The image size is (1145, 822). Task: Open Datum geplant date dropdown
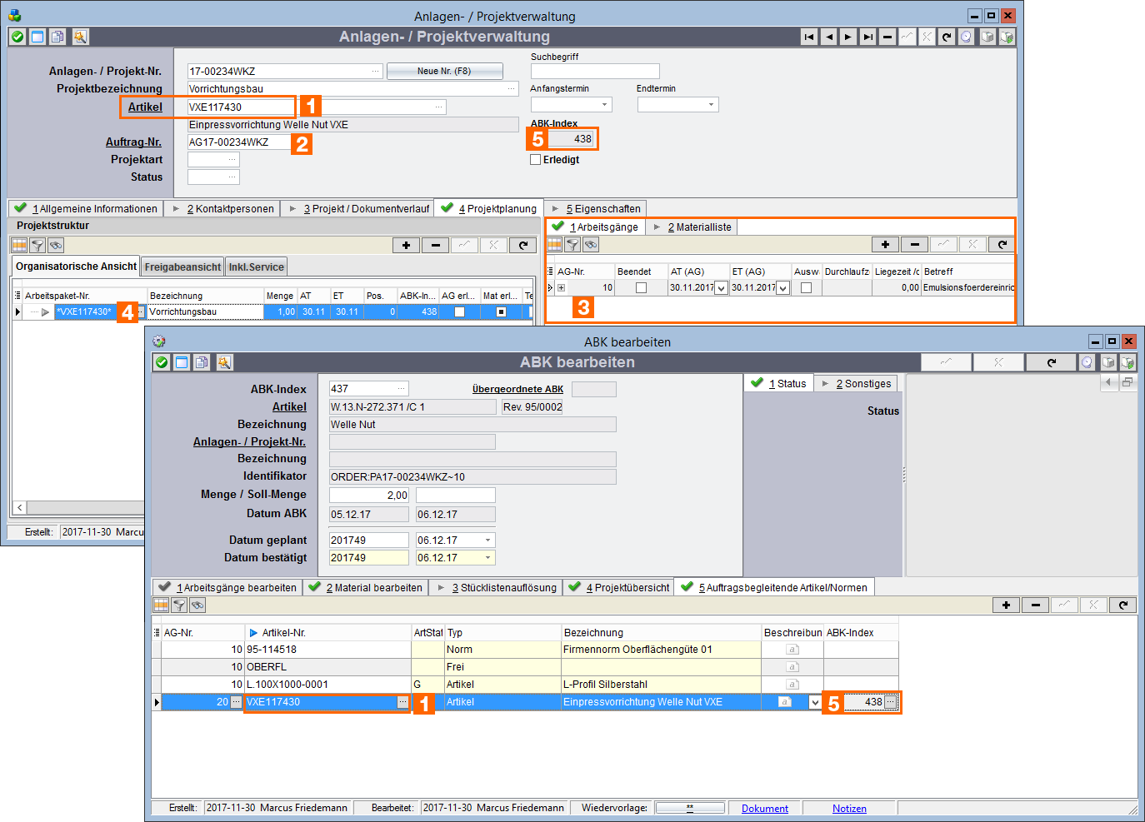coord(488,540)
